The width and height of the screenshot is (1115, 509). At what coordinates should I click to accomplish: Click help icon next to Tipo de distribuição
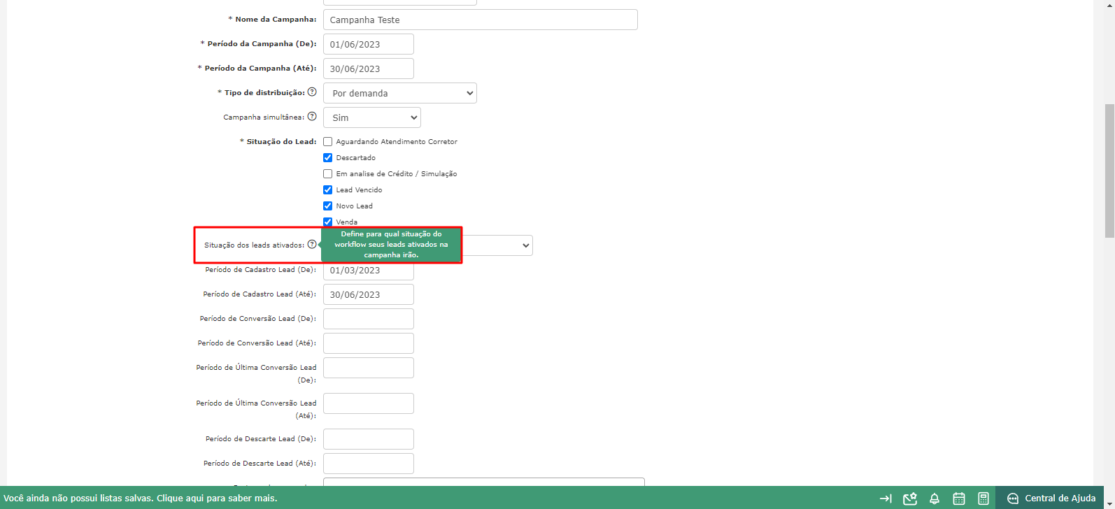[312, 92]
